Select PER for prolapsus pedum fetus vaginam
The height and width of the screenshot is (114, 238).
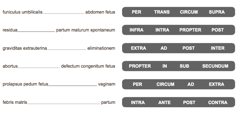[x=137, y=84]
